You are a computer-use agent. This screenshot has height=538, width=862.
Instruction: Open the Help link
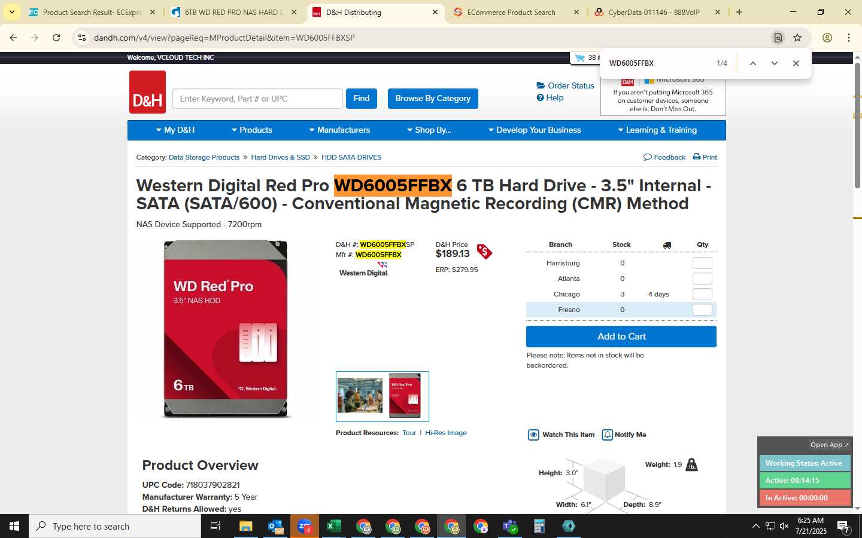[x=550, y=97]
